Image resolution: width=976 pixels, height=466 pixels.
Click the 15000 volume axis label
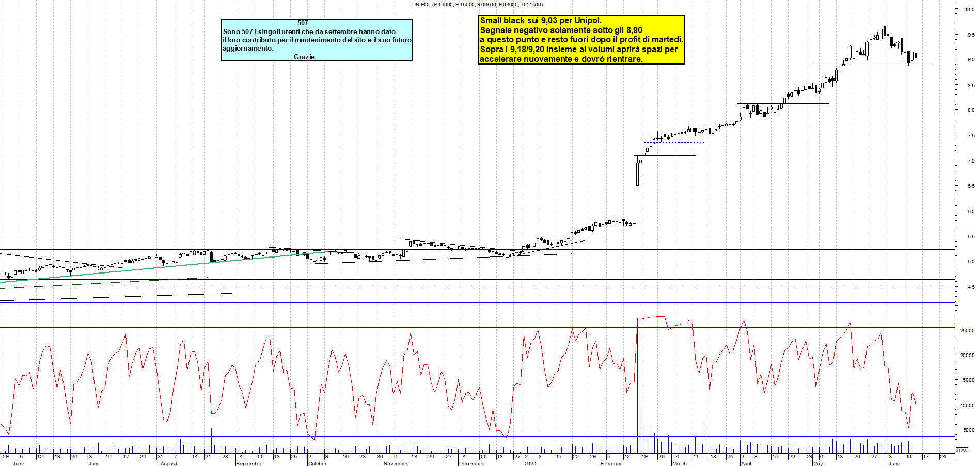tap(967, 380)
